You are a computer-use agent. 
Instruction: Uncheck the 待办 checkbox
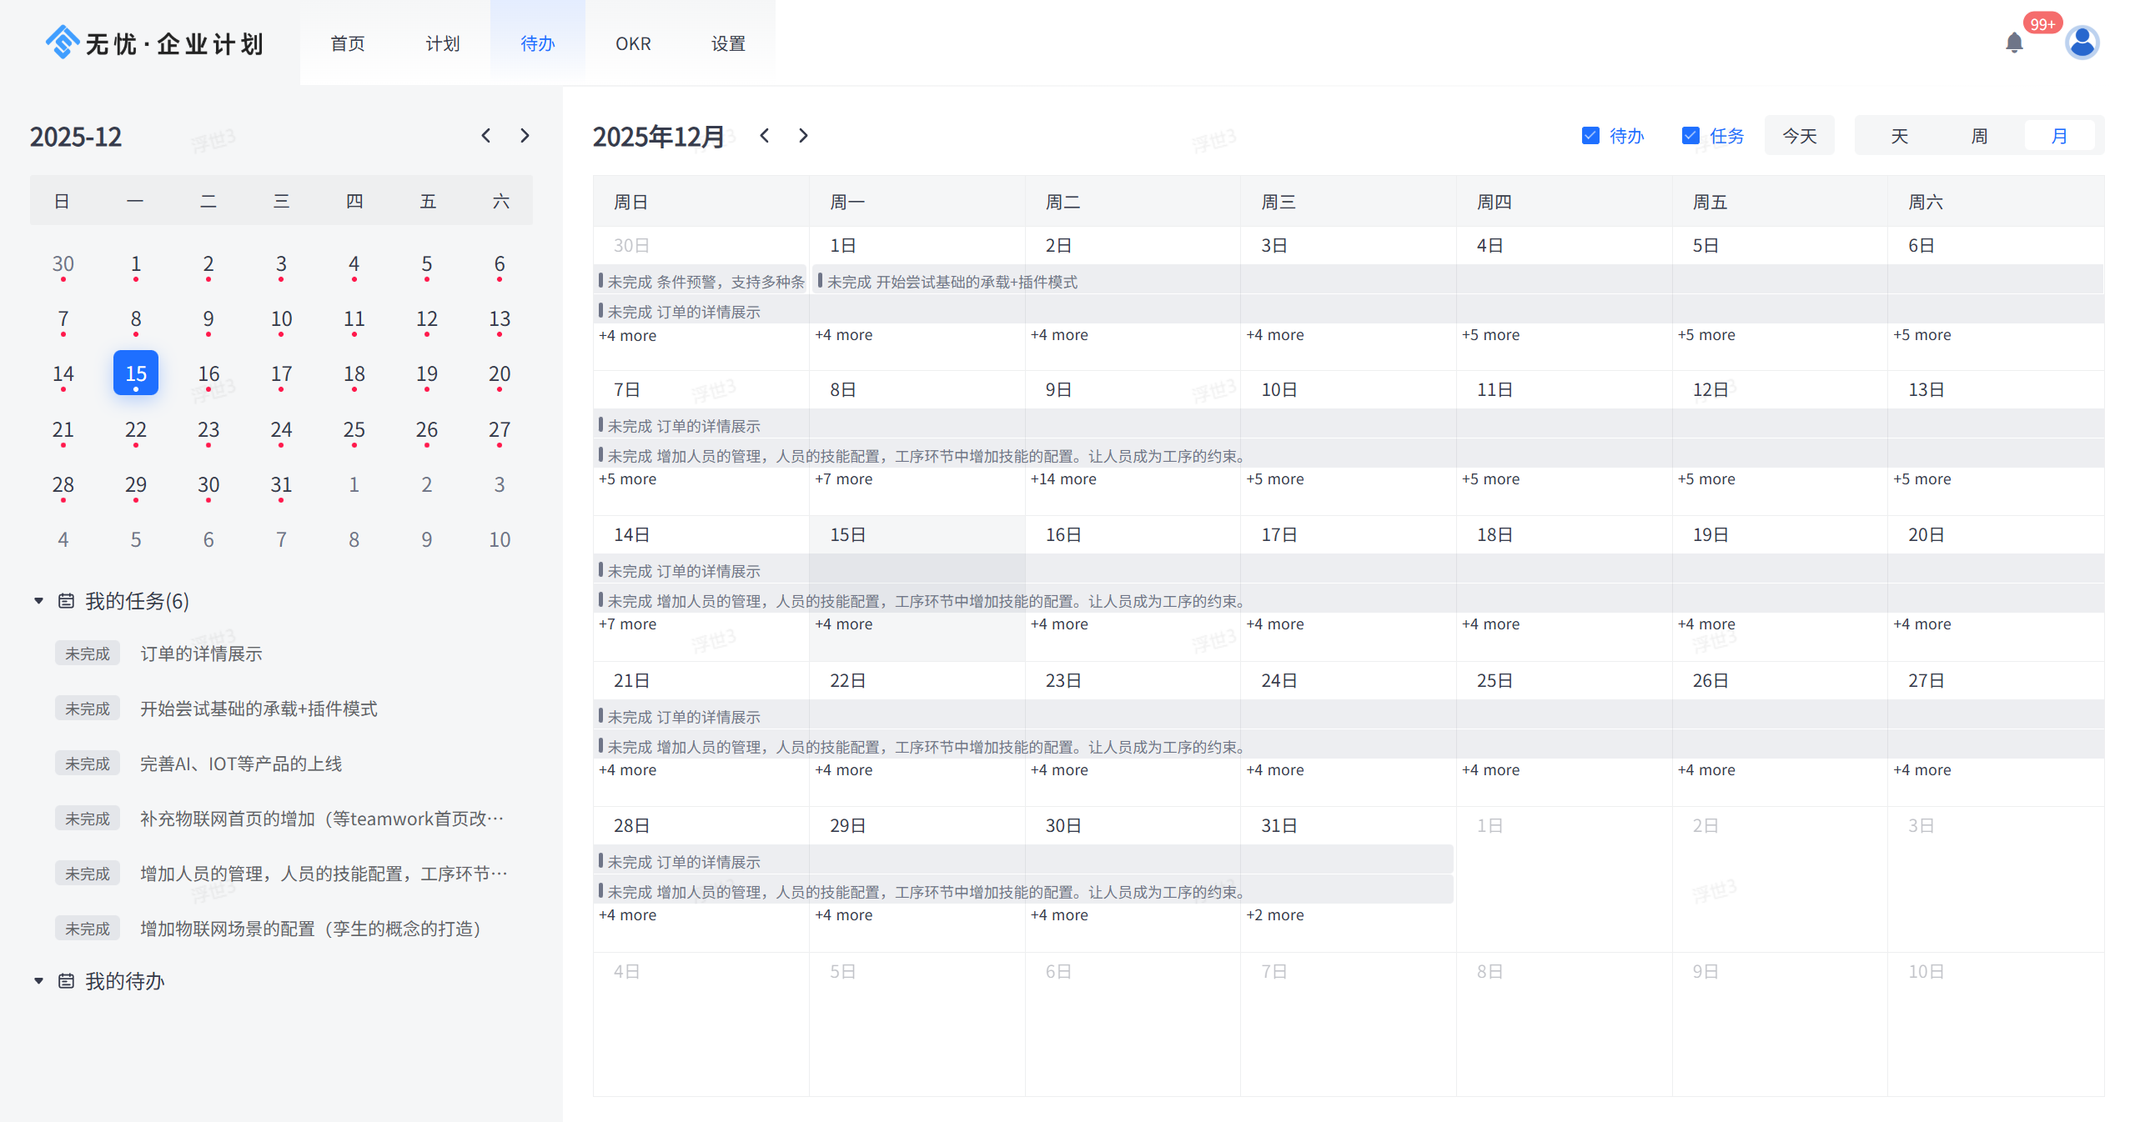pyautogui.click(x=1590, y=136)
